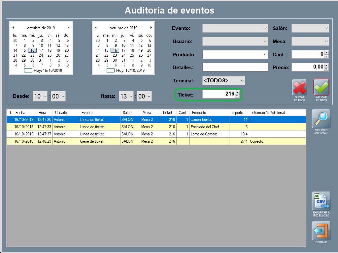Go to previous month in left calendar
The image size is (338, 253).
coord(13,28)
